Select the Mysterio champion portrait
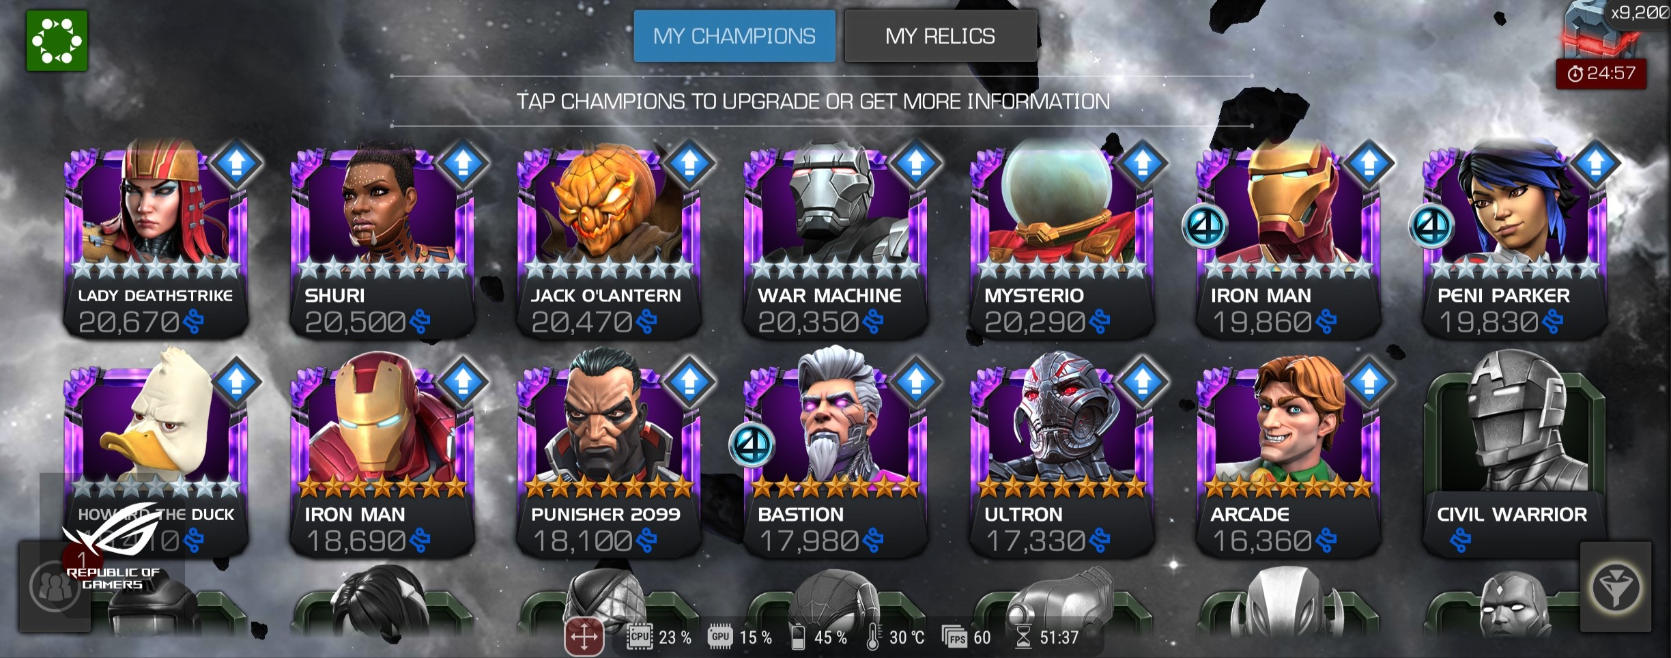This screenshot has height=658, width=1671. click(1062, 239)
